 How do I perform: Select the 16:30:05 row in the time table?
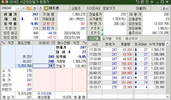click(x=127, y=78)
